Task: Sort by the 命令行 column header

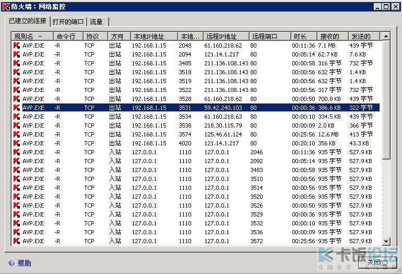Action: pos(68,37)
